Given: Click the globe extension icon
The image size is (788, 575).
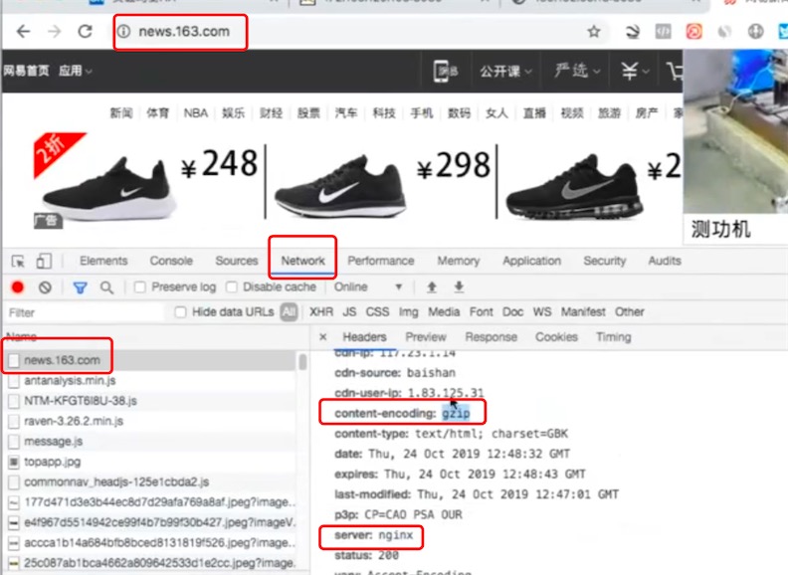Looking at the screenshot, I should click(x=755, y=32).
